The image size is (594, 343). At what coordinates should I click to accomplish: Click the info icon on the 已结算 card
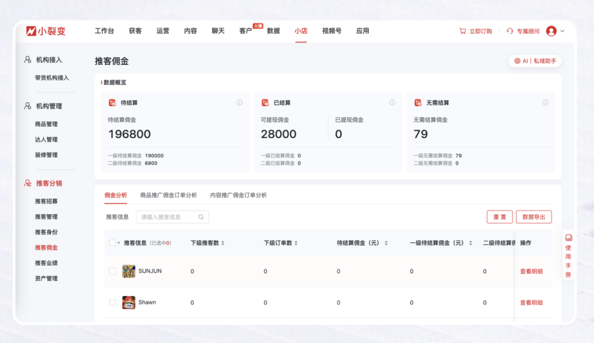(x=392, y=102)
